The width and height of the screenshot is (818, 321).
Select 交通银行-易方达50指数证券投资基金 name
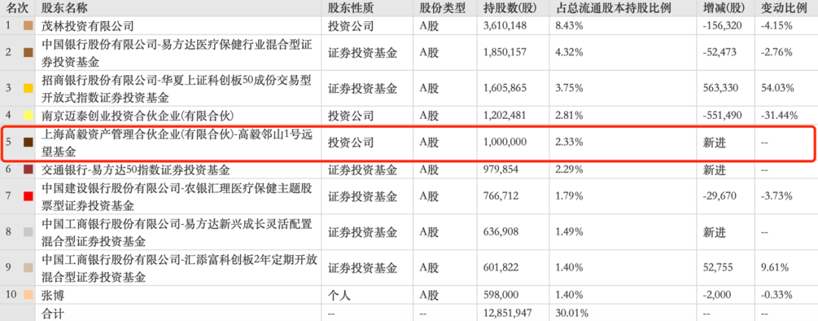[x=136, y=170]
